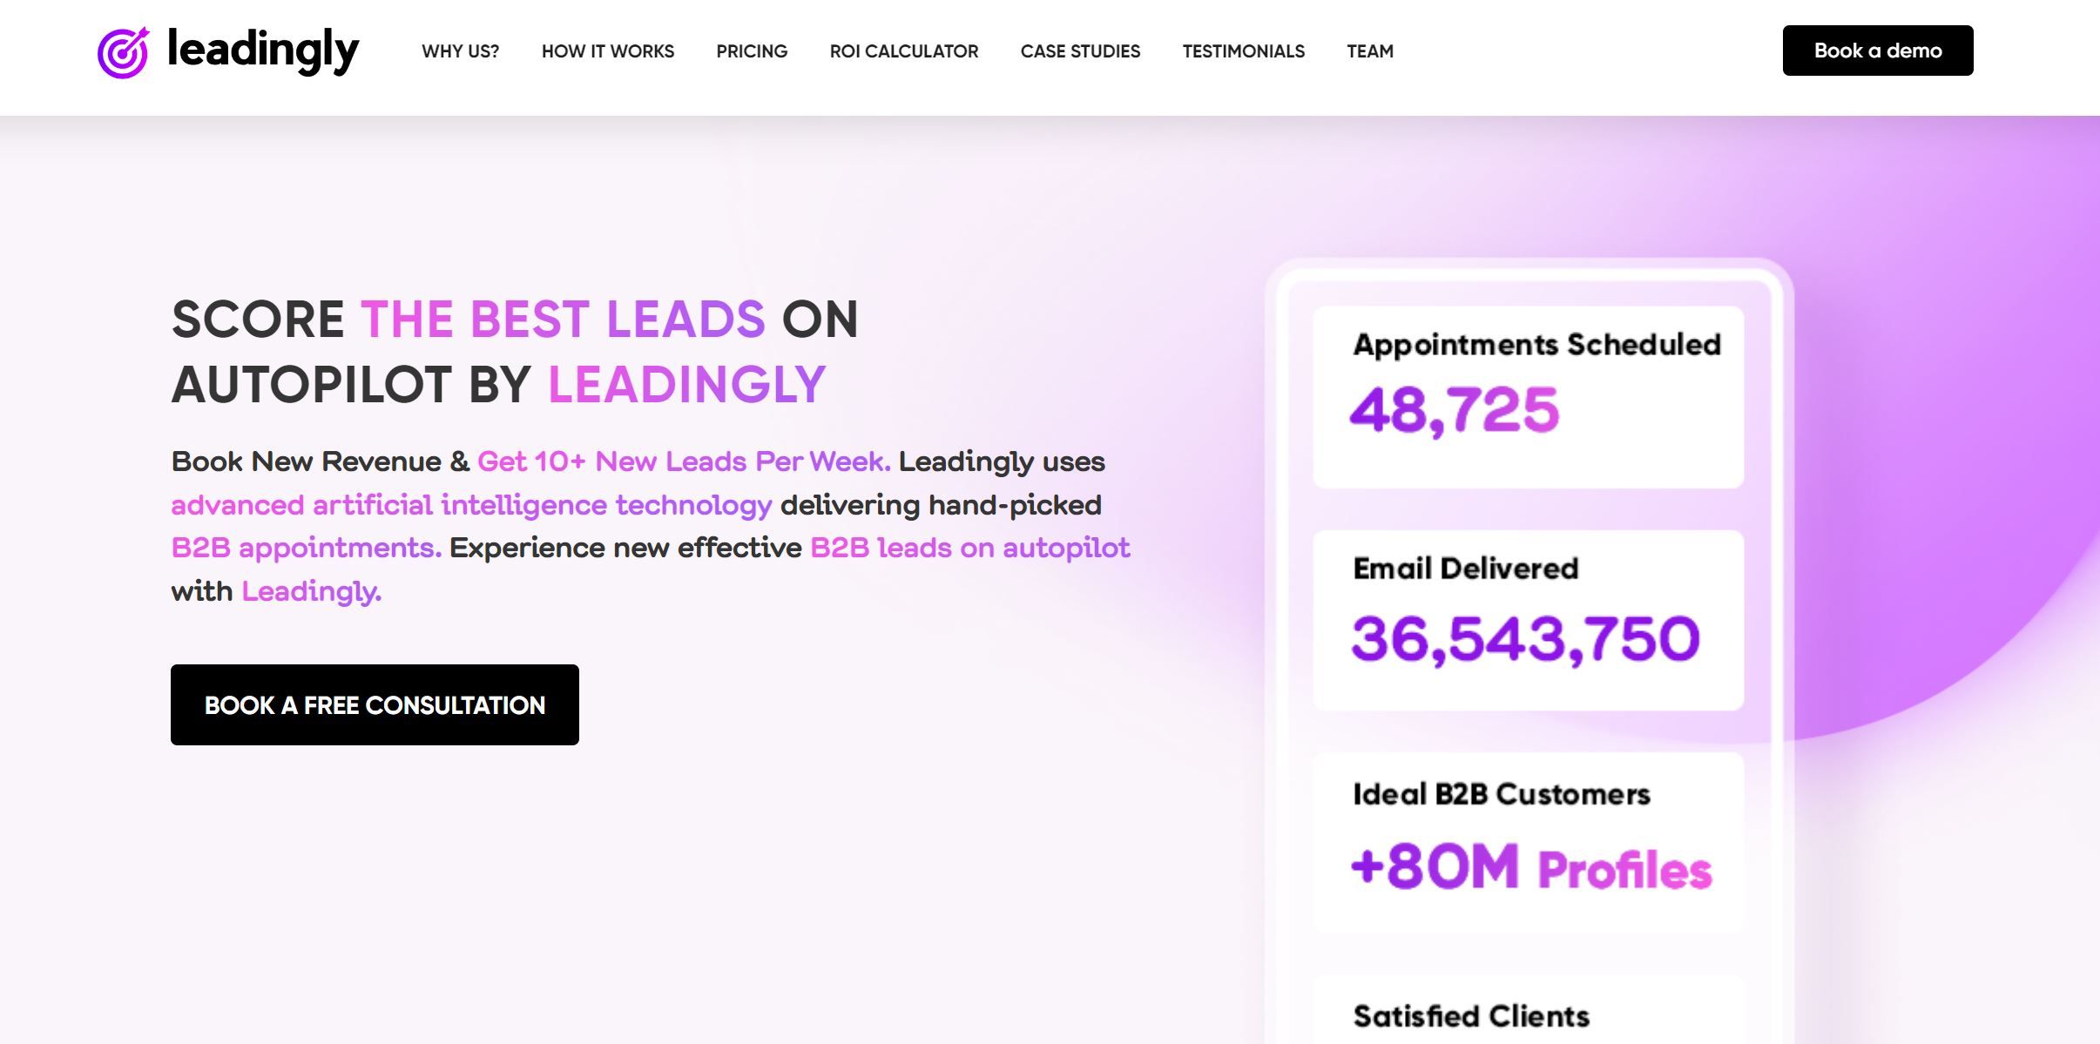2100x1044 pixels.
Task: Click the Satisfied Clients card label
Action: [1470, 1016]
